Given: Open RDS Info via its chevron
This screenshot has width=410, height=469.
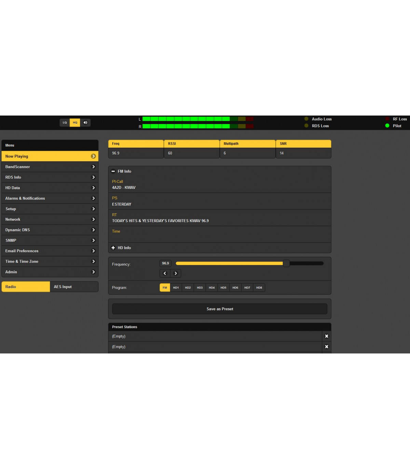Looking at the screenshot, I should pyautogui.click(x=93, y=177).
